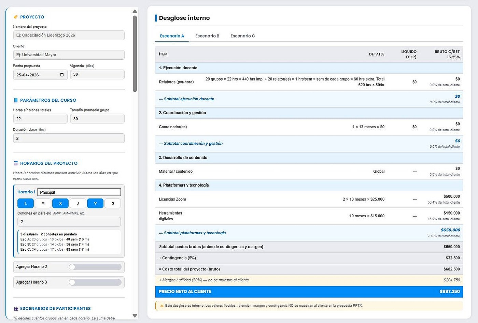Click the Tamaño promedio grupo field
Viewport: 478px width, 323px height.
[x=97, y=119]
